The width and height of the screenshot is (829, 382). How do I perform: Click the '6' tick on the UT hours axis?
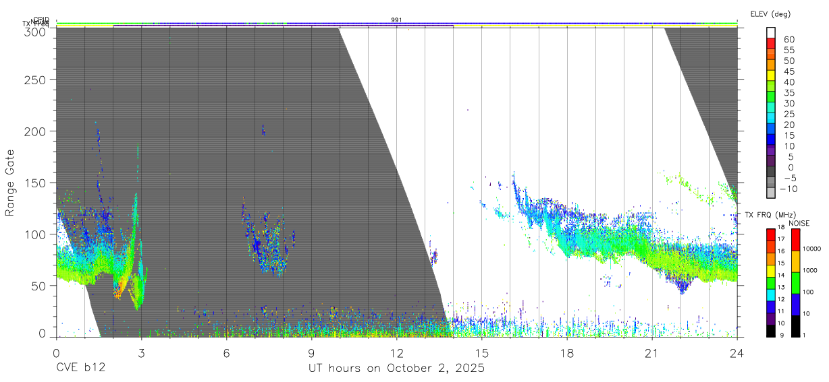(x=226, y=354)
